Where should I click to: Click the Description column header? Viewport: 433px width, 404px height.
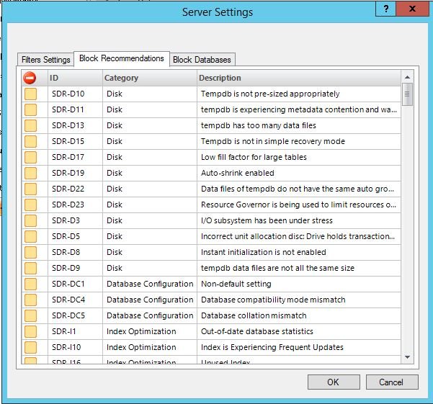pyautogui.click(x=299, y=78)
